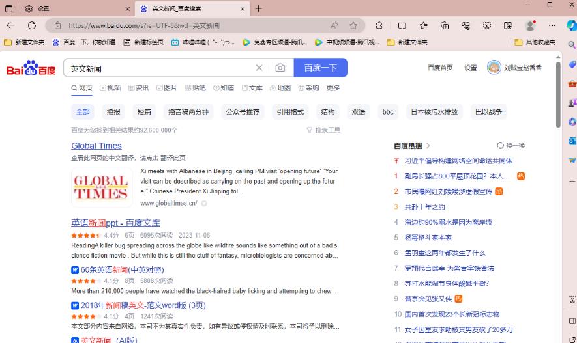Click the Global Times logo thumbnail
Viewport: 577px width, 343px height.
point(102,187)
